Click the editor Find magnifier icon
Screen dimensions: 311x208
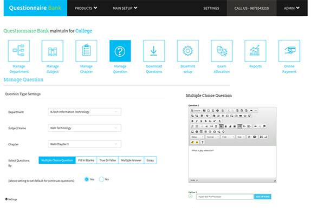point(192,116)
